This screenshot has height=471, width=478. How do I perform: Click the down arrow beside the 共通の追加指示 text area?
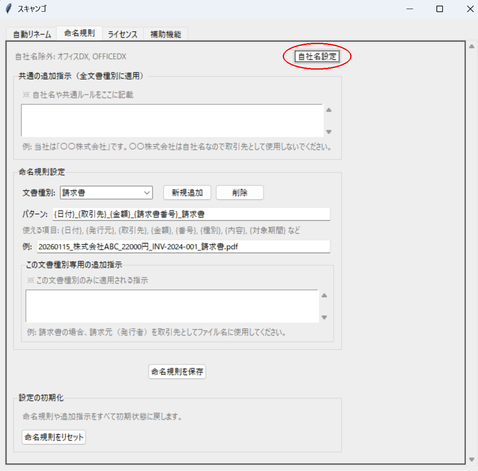[329, 132]
